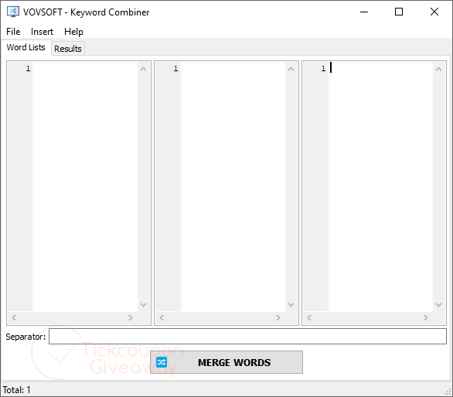Image resolution: width=453 pixels, height=397 pixels.
Task: Click the VOVSOFT app icon in title bar
Action: pyautogui.click(x=13, y=12)
